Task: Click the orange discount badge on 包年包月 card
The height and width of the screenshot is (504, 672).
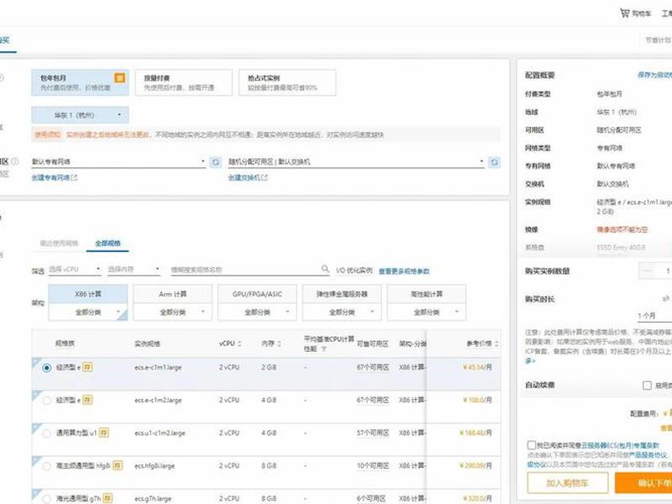Action: point(120,78)
